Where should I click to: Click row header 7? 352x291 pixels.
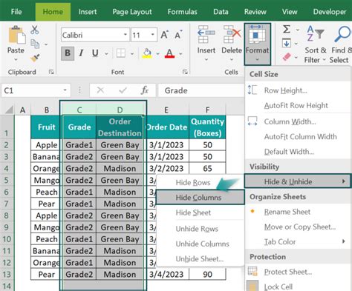(x=7, y=204)
